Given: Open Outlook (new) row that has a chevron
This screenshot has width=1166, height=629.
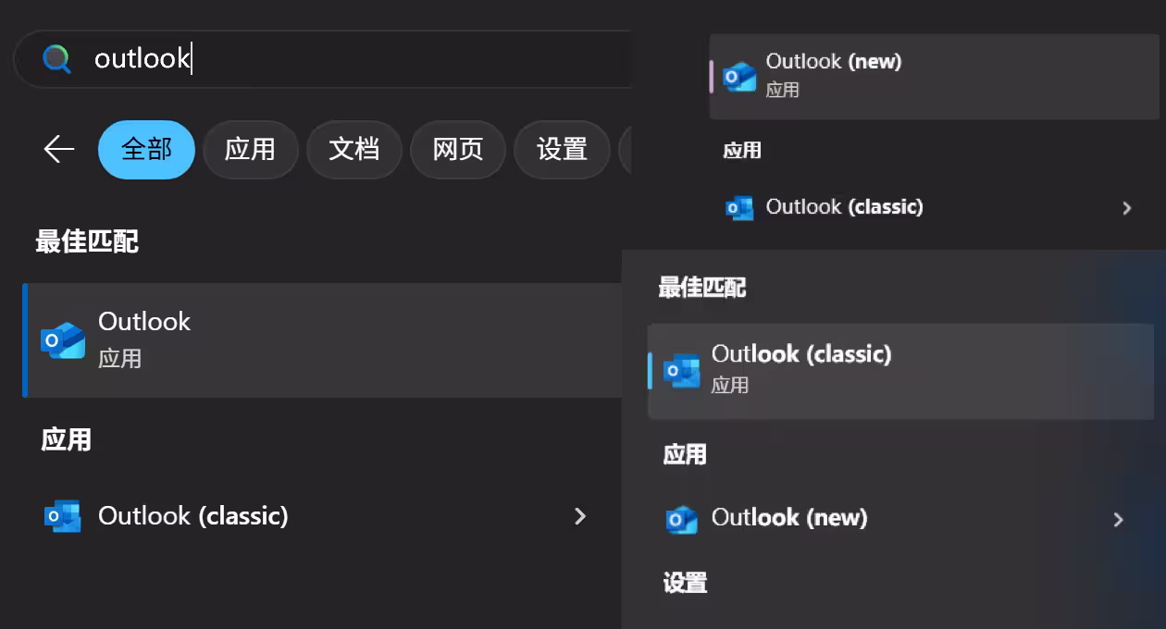Looking at the screenshot, I should (901, 518).
